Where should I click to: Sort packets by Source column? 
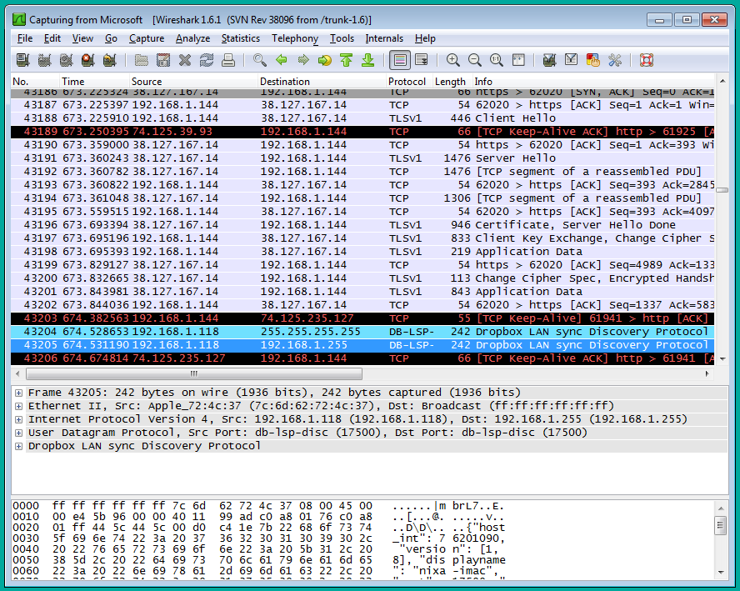tap(193, 81)
